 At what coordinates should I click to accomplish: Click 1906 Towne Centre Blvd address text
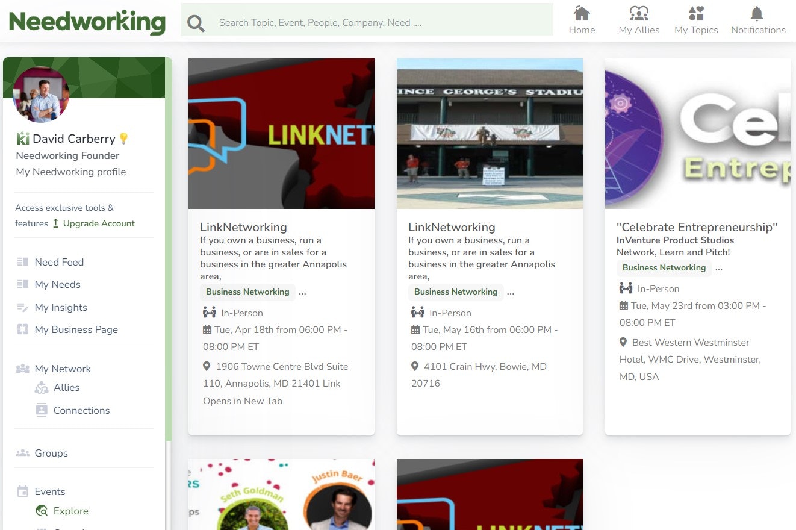(x=276, y=384)
